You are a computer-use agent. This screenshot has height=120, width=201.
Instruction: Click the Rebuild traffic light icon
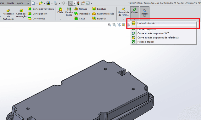[78, 3]
